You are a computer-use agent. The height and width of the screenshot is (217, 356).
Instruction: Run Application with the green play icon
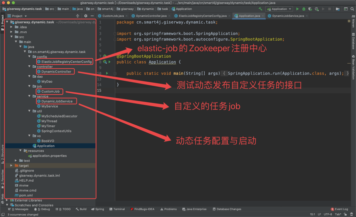tap(297, 9)
